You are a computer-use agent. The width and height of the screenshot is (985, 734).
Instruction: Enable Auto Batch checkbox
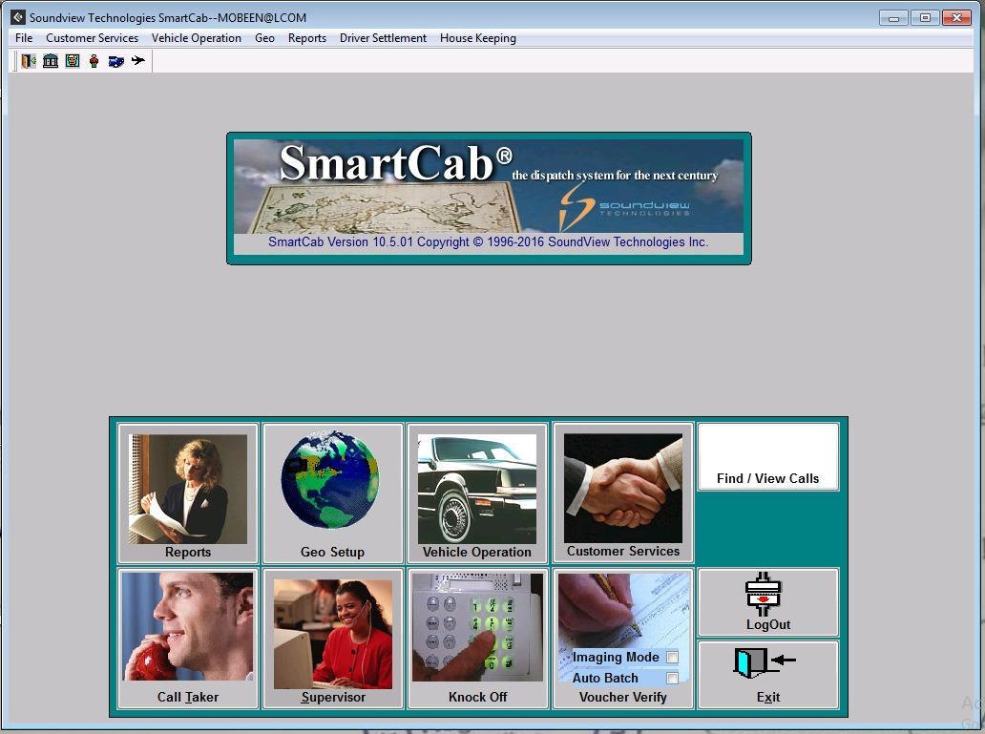(x=673, y=679)
